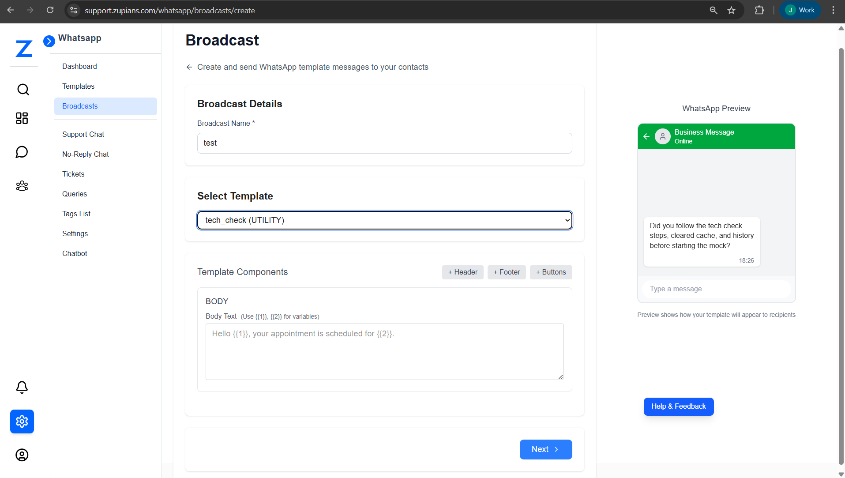The height and width of the screenshot is (478, 845).
Task: Add a Footer component to the template
Action: (506, 272)
